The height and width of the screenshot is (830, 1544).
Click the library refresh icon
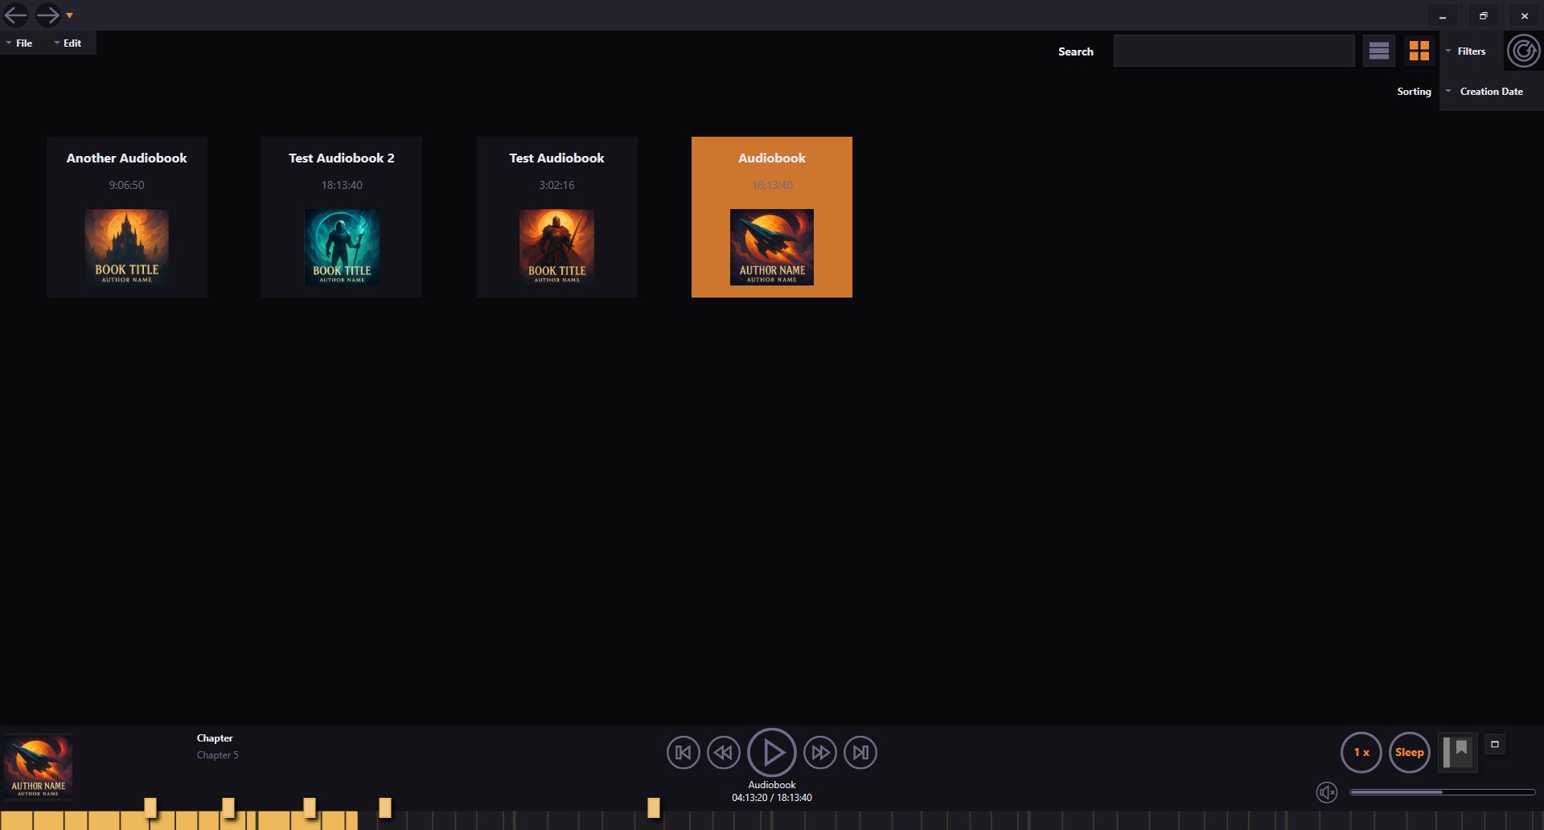tap(1524, 50)
